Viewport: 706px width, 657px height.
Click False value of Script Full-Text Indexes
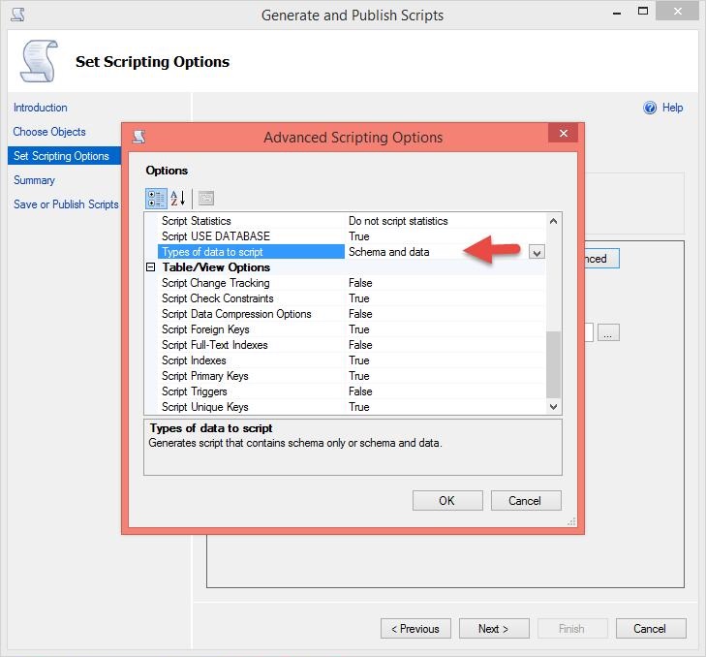click(360, 345)
